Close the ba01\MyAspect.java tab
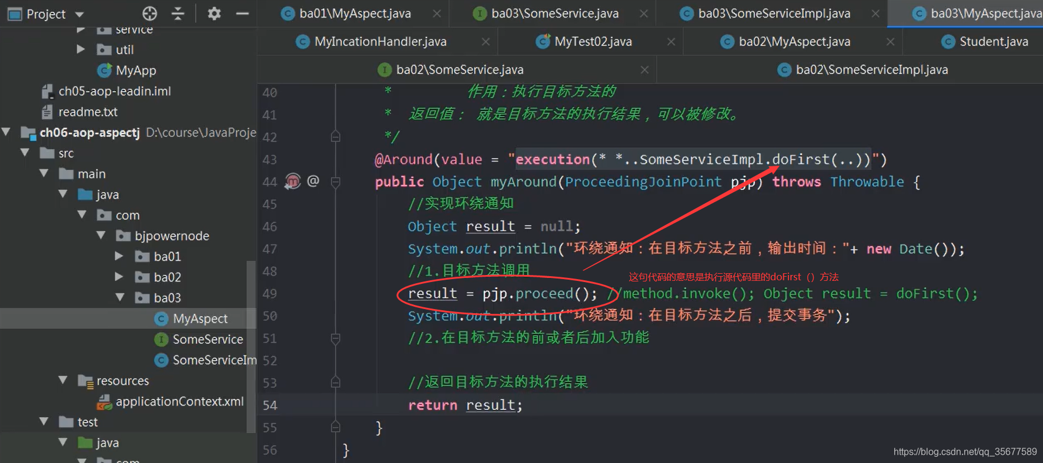The width and height of the screenshot is (1043, 463). pos(437,14)
